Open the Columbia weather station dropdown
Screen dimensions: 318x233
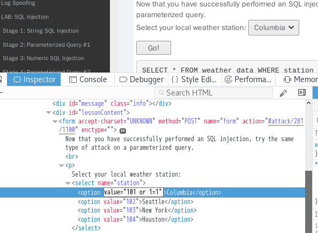273,27
